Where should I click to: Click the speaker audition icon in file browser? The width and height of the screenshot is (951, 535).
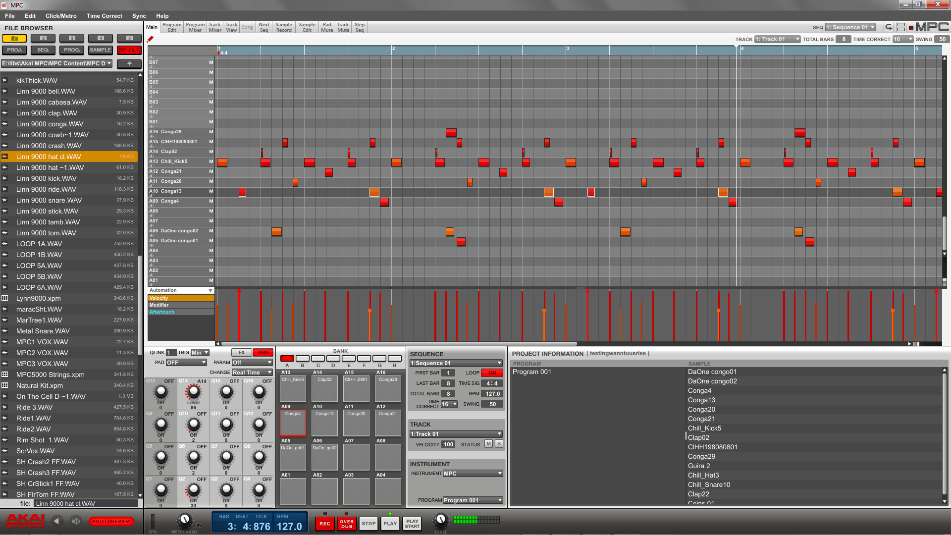point(75,521)
